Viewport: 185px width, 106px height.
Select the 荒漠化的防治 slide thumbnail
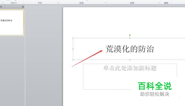coord(12,22)
